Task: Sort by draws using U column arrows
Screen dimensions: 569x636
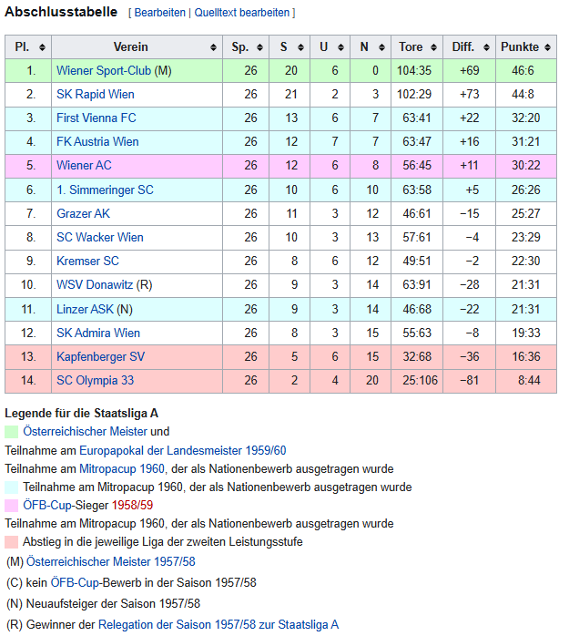Action: pyautogui.click(x=341, y=47)
